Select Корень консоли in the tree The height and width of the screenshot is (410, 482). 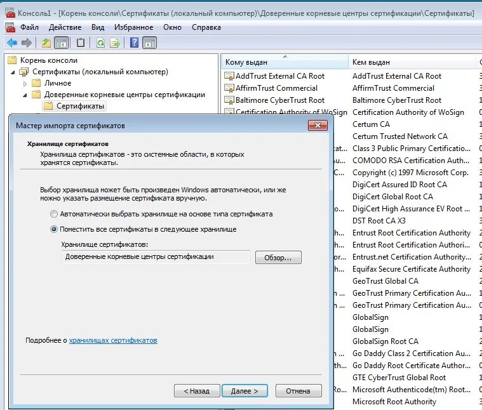click(49, 60)
